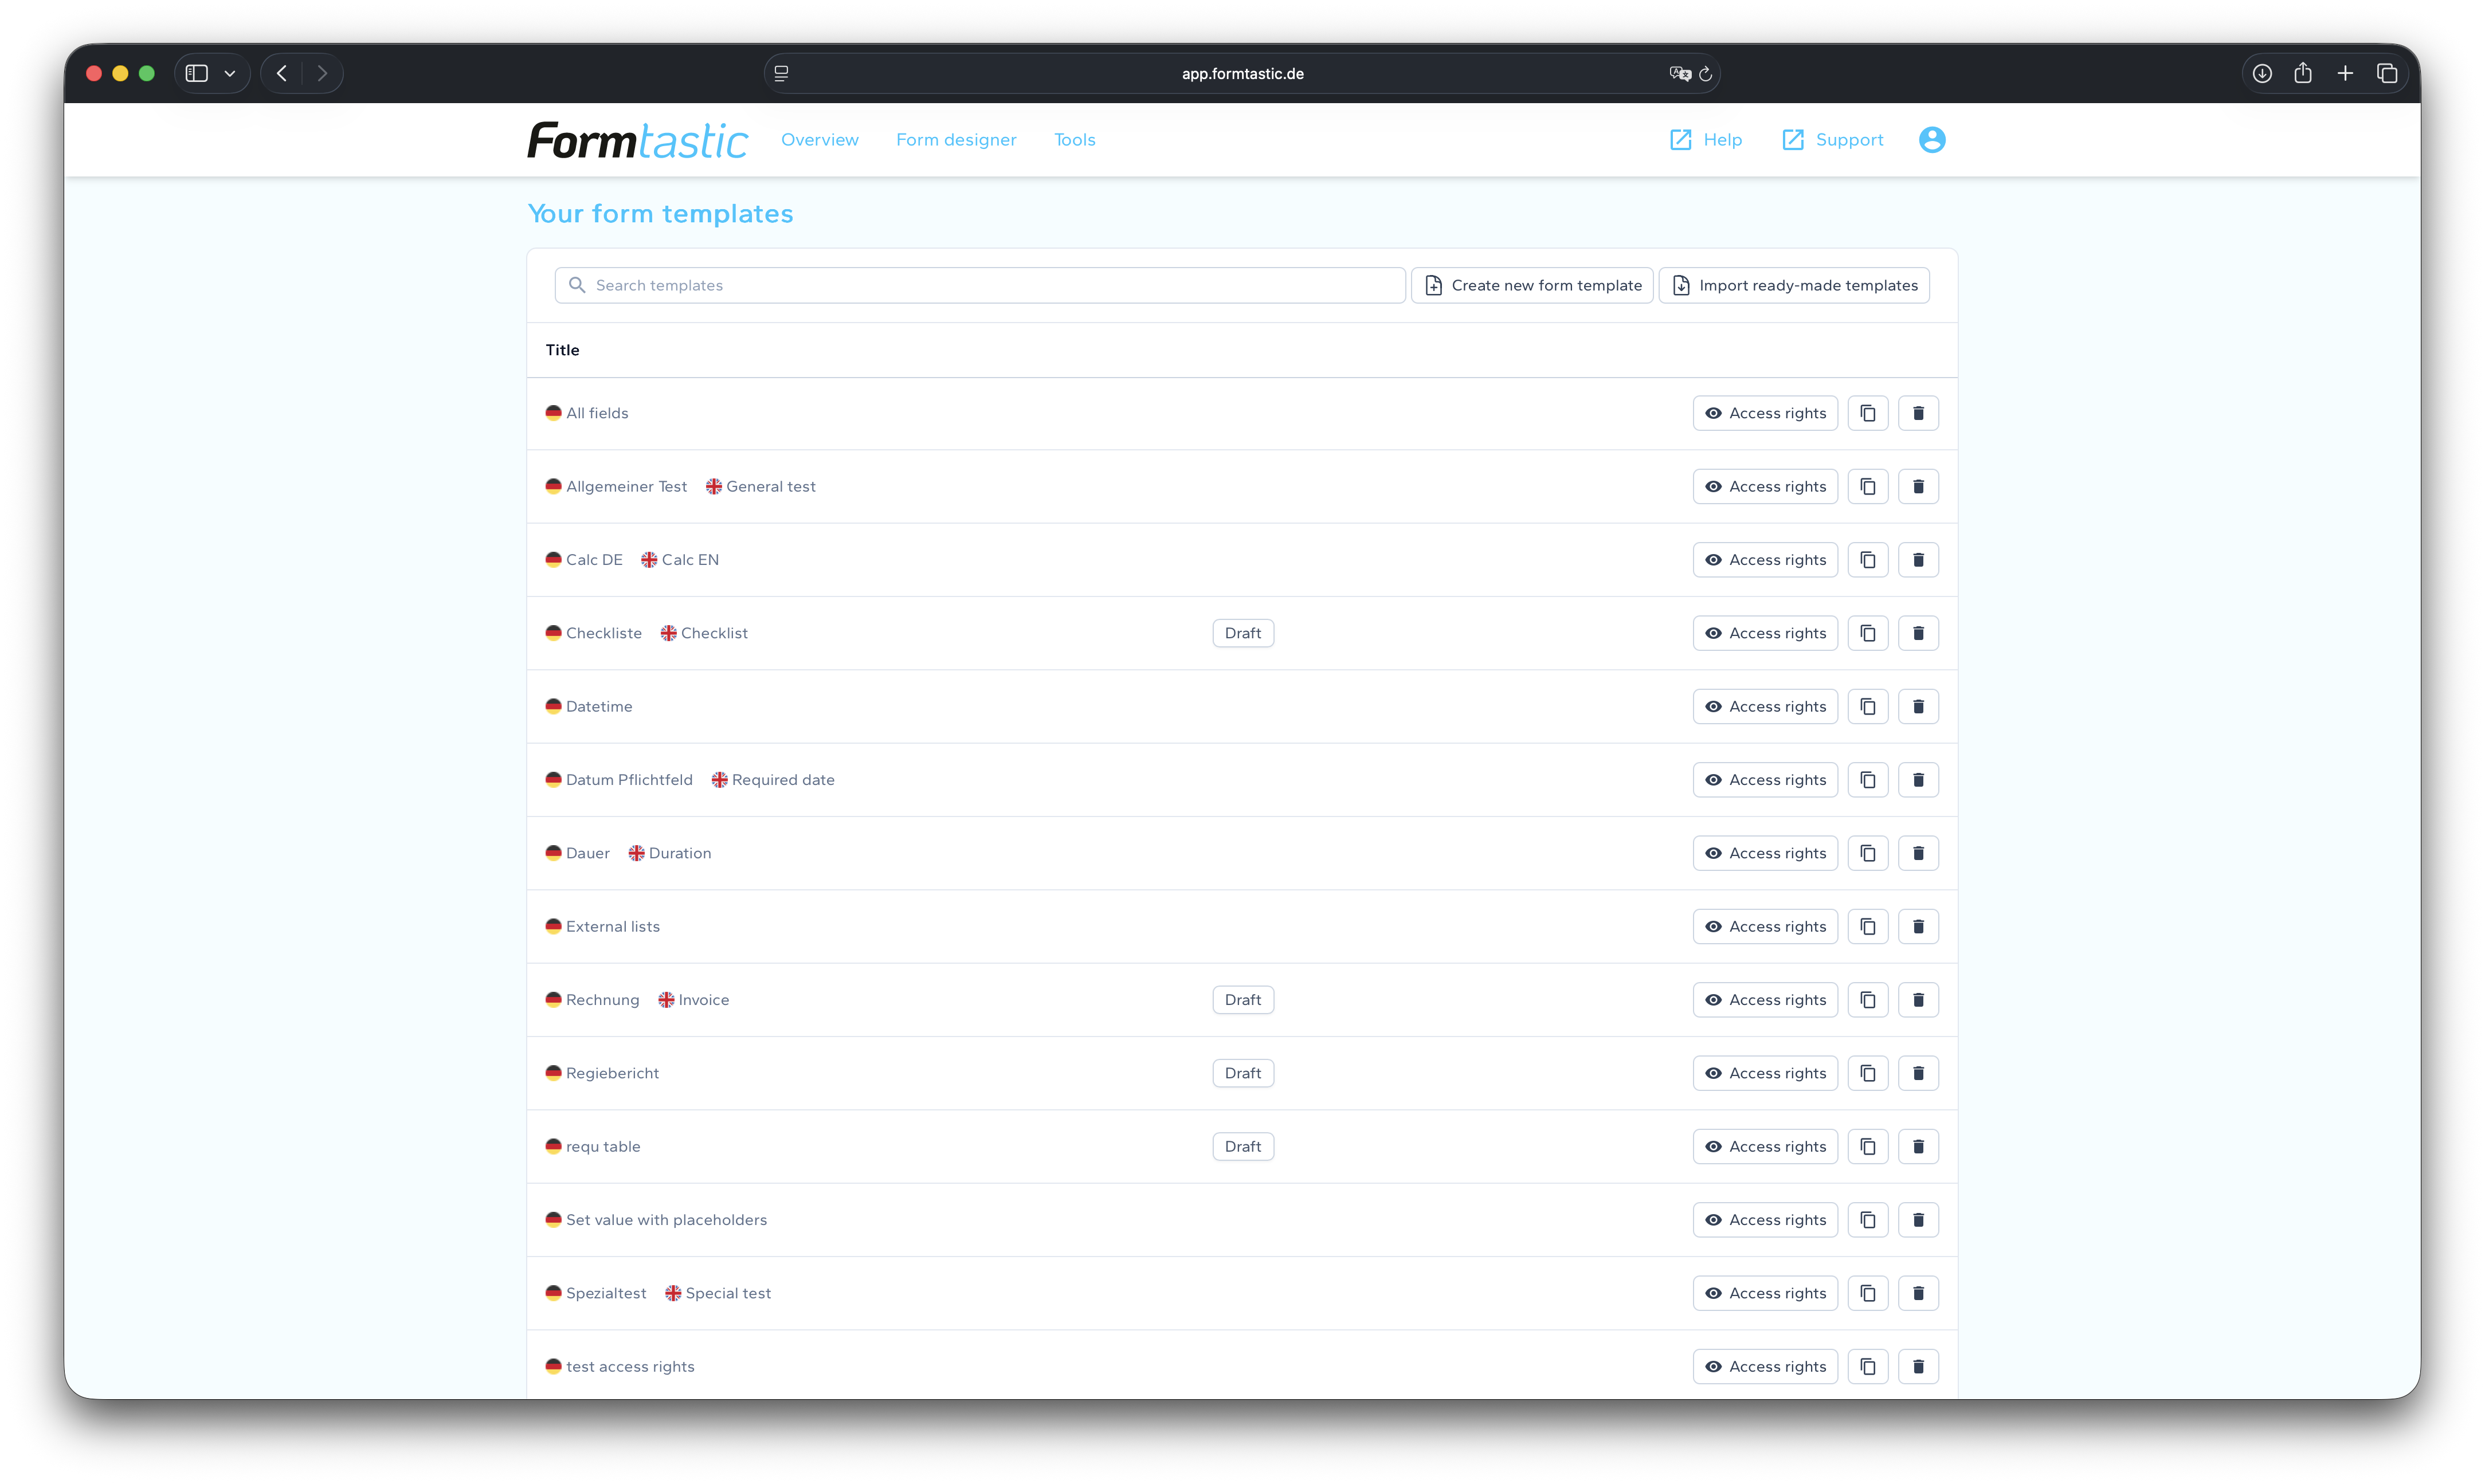This screenshot has height=1484, width=2485.
Task: Delete the "External lists" template
Action: tap(1918, 926)
